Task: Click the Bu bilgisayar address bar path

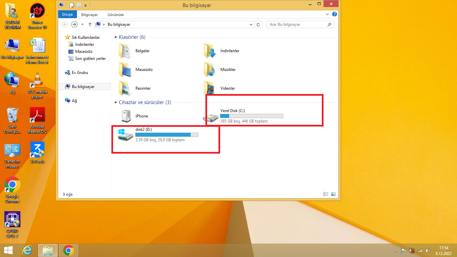Action: point(119,24)
